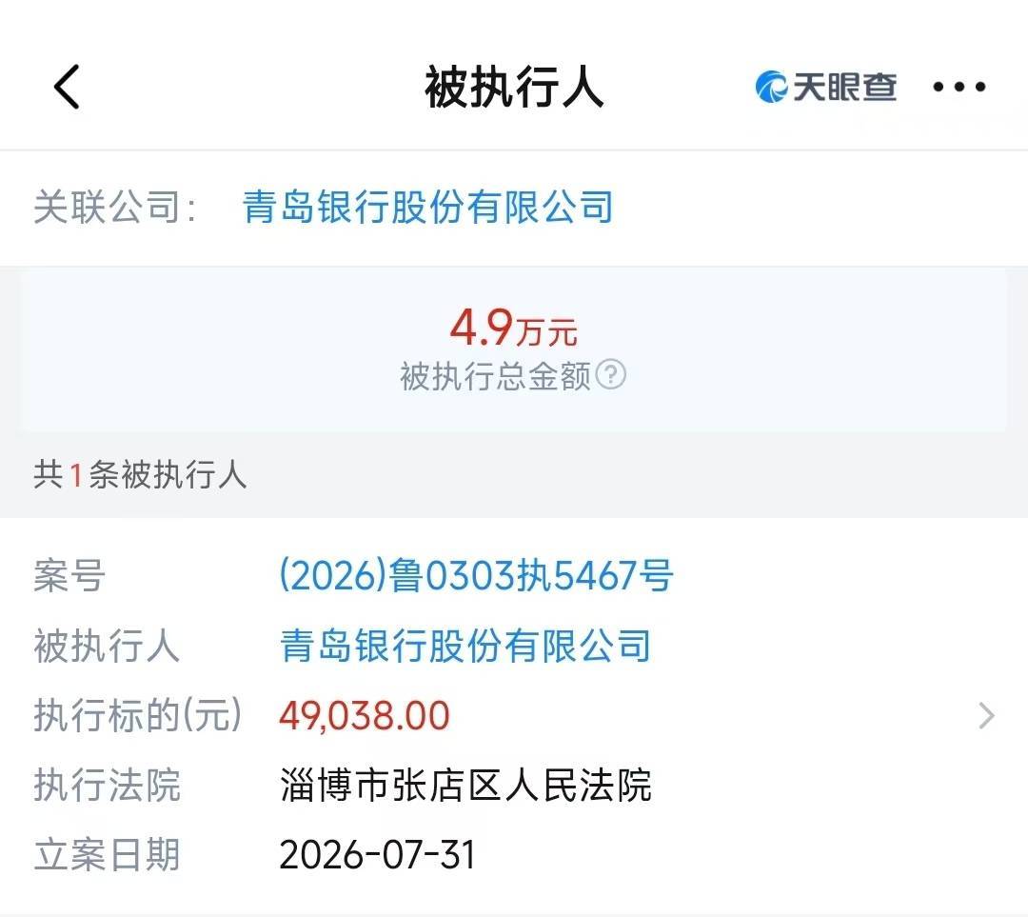Open 被执行人 row company 青岛银行股份有限公司
The image size is (1028, 917).
click(x=465, y=646)
